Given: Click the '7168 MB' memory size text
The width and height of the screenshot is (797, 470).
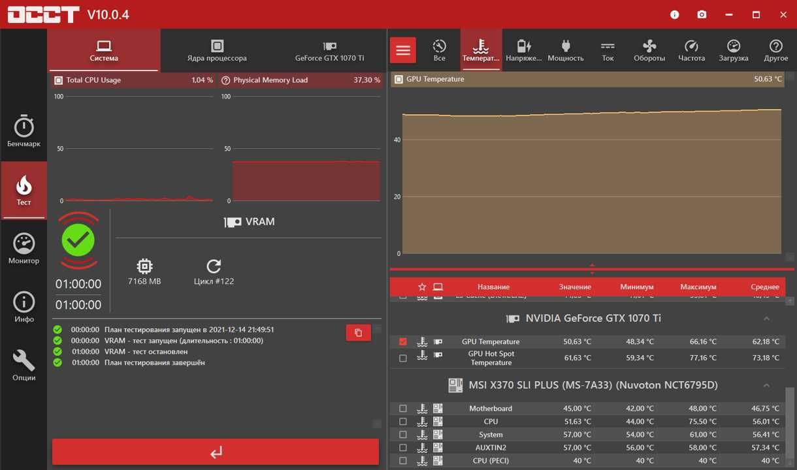Looking at the screenshot, I should (x=144, y=281).
